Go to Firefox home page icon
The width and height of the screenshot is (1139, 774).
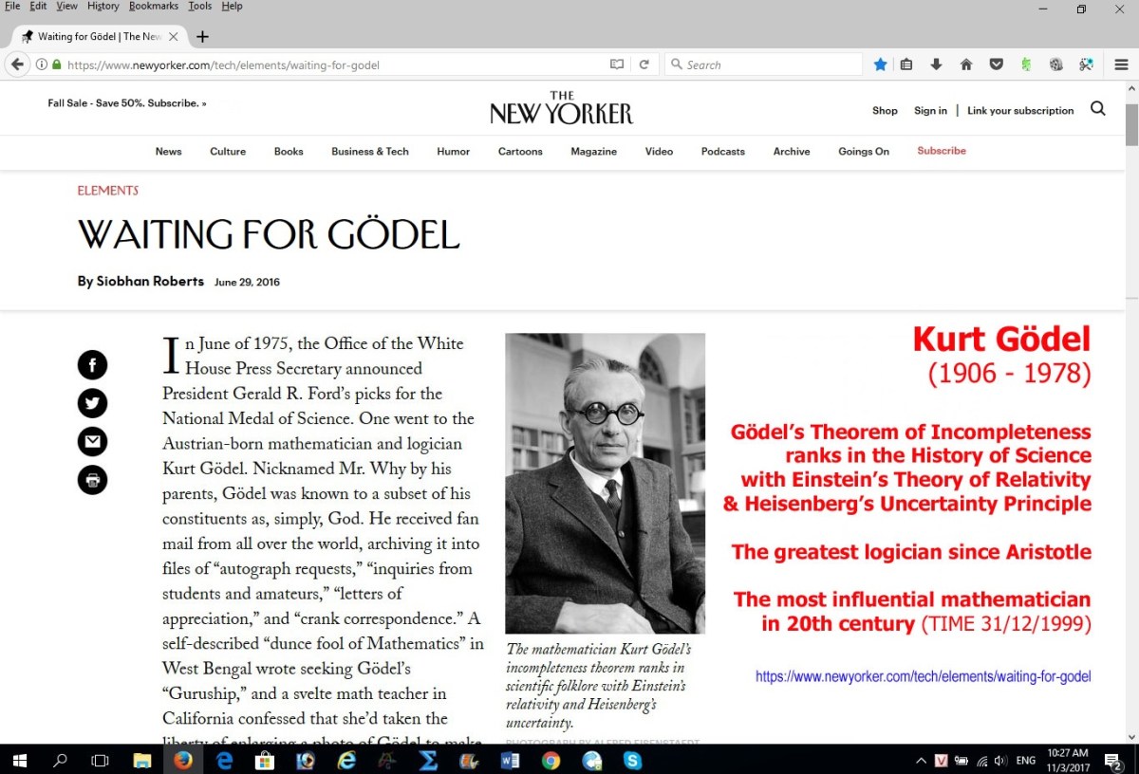(966, 64)
